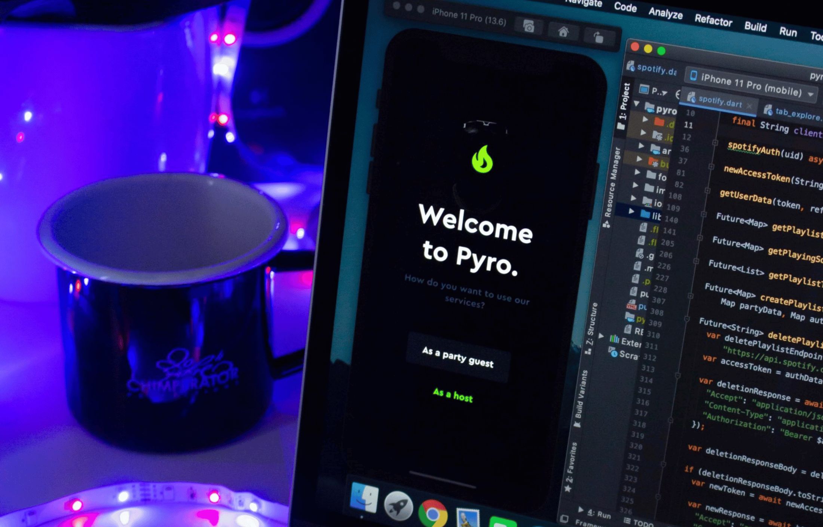
Task: Open Finder from the dock
Action: (x=364, y=498)
